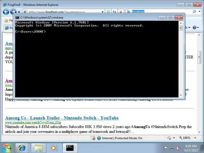Click the IE page scrollbar up arrow

(199, 35)
